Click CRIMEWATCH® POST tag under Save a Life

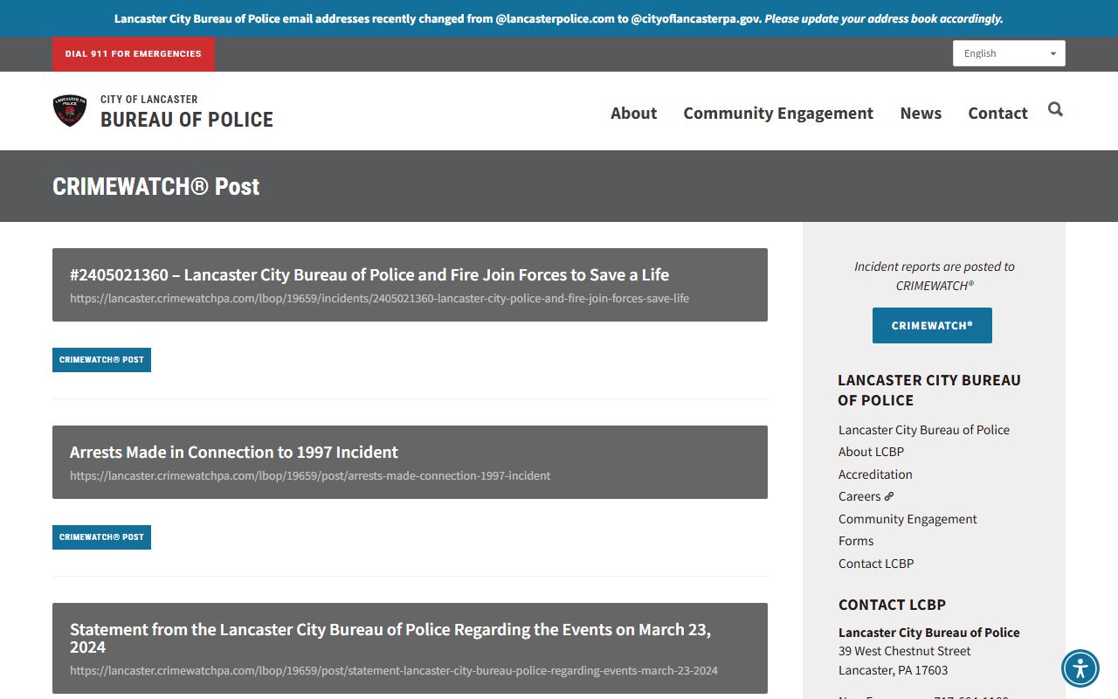(x=101, y=360)
